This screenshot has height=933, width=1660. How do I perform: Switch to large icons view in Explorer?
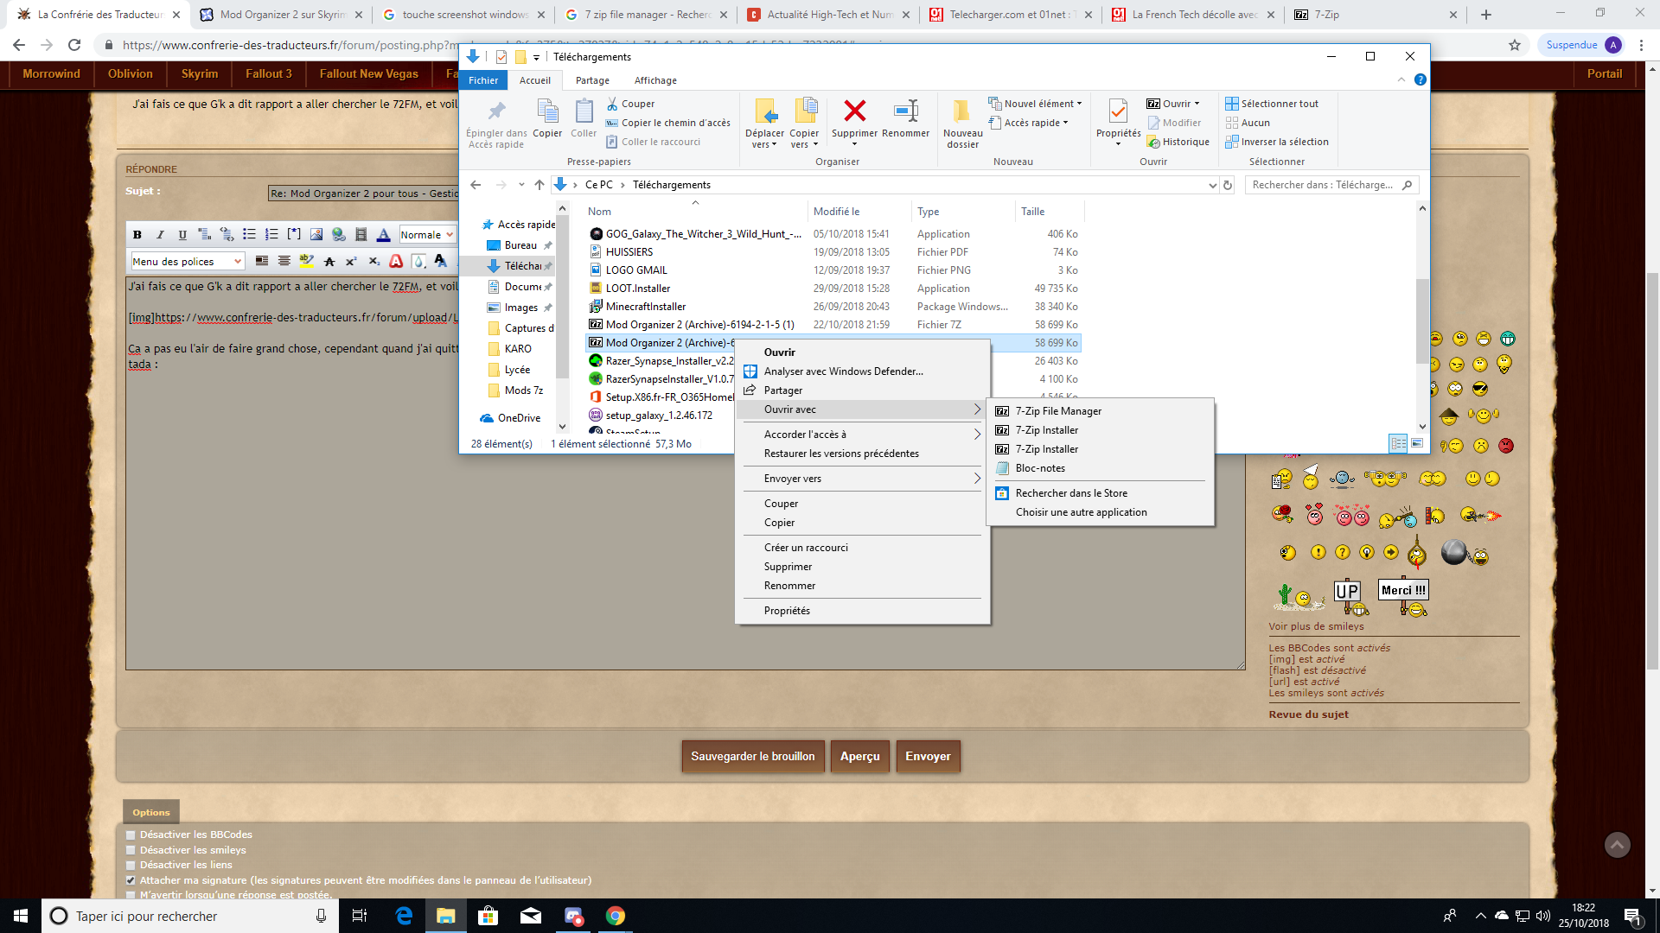(x=1417, y=443)
